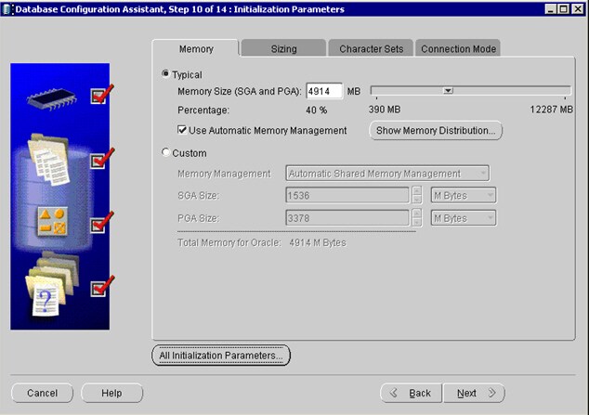Screen dimensions: 589x415
Task: Open the PGA Size units dropdown
Action: click(464, 217)
